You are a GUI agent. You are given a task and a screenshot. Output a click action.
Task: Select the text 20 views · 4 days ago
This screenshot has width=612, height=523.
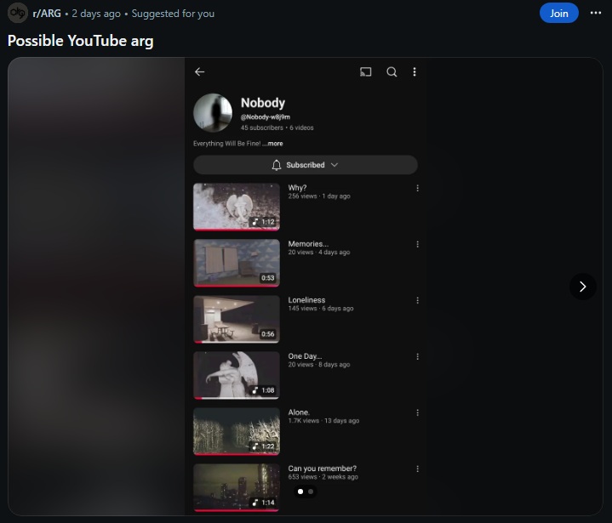coord(319,253)
